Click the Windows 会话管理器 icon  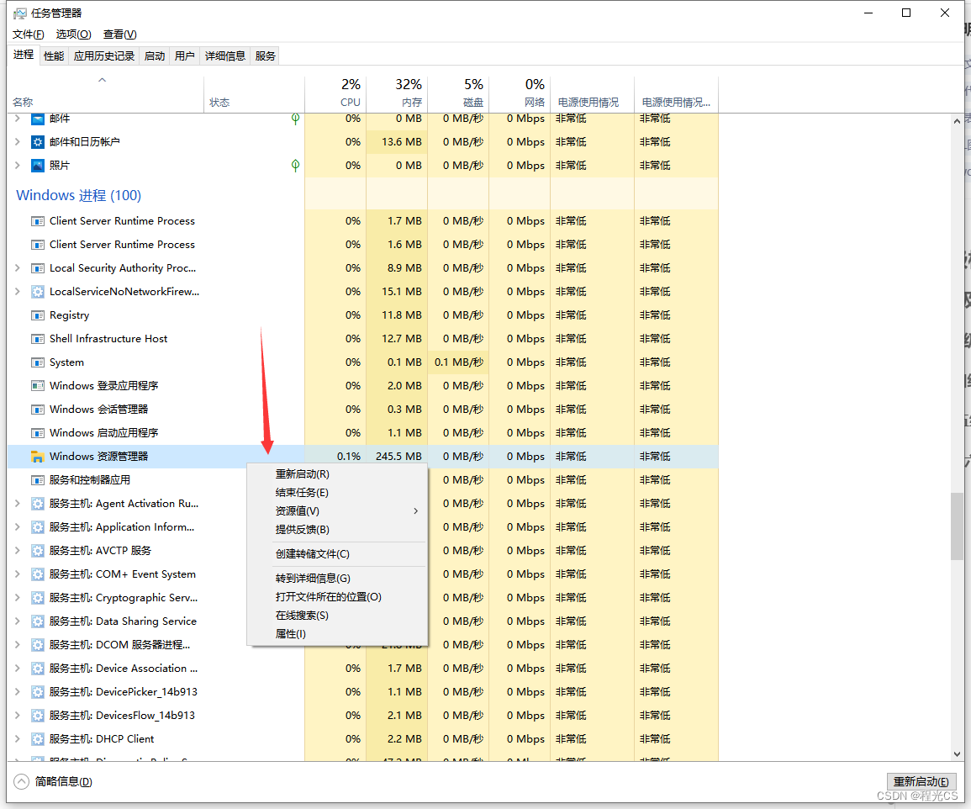point(38,410)
